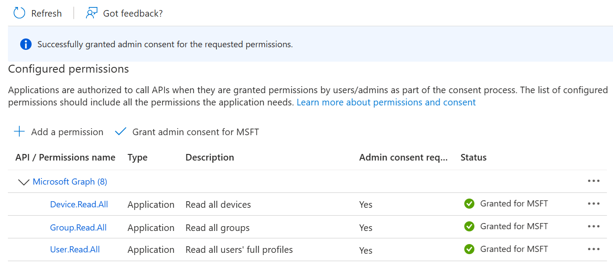Screen dimensions: 613x262
Task: Open more options menu for Device.Read.All
Action: pos(593,203)
